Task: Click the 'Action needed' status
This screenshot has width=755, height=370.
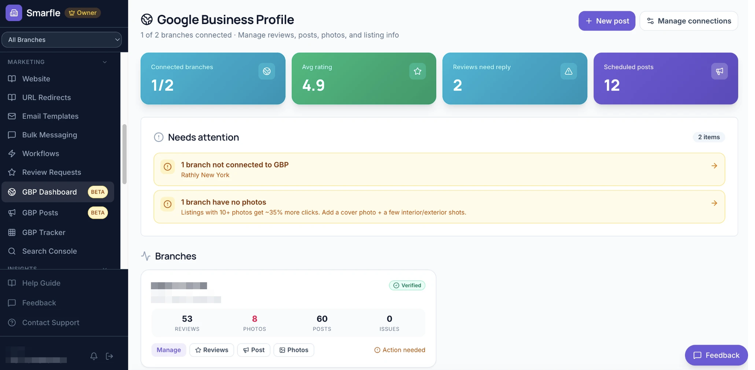Action: click(x=400, y=350)
